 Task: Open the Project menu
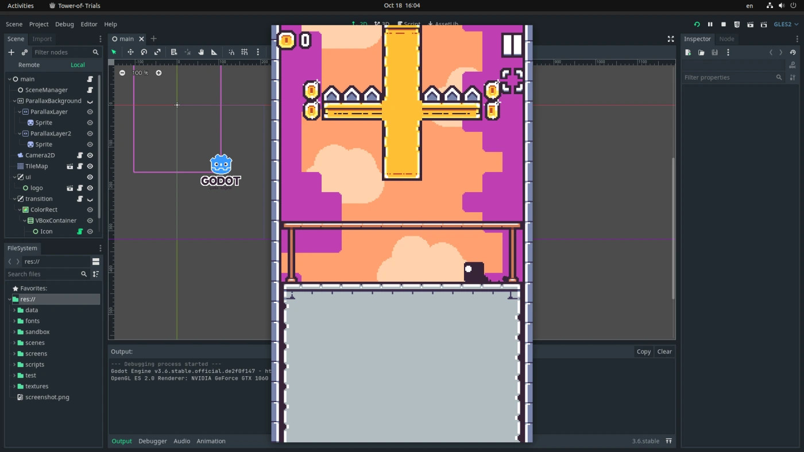pos(39,25)
